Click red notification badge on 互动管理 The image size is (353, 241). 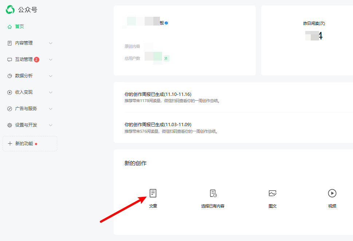[37, 59]
